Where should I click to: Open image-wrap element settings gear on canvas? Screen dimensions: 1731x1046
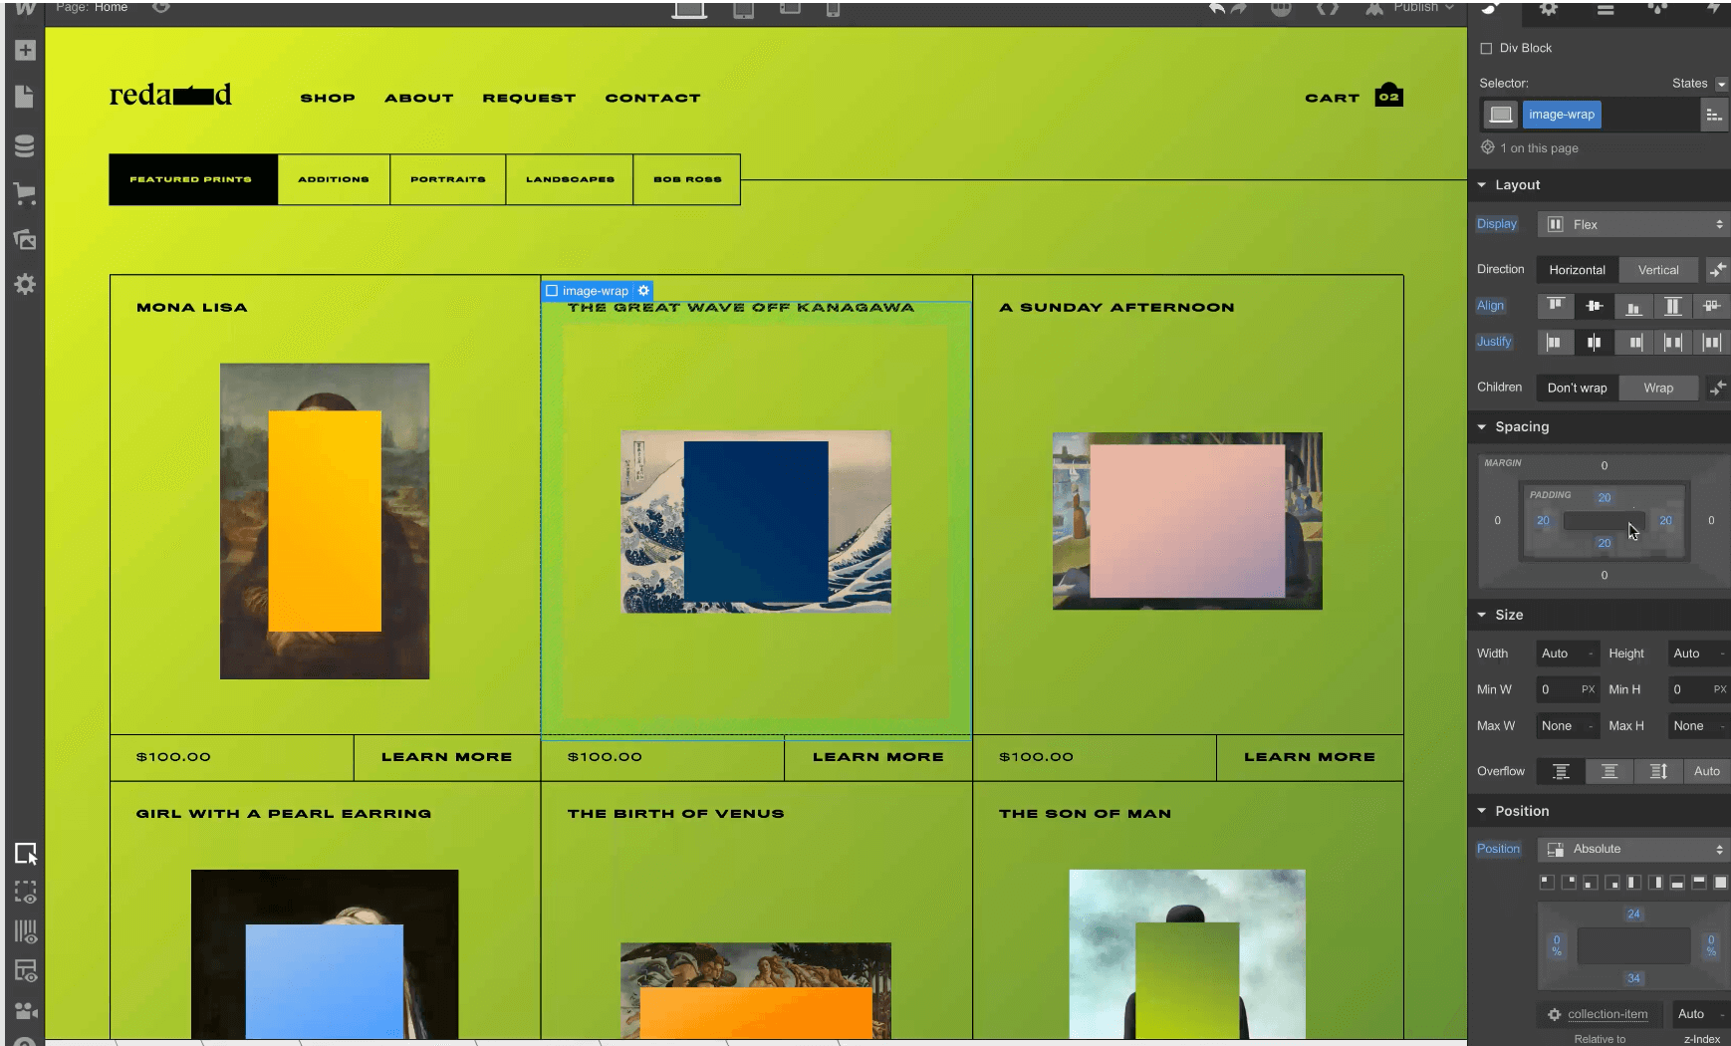point(643,291)
